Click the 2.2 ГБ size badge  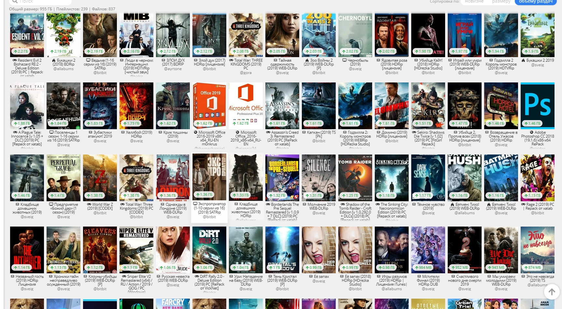[21, 51]
